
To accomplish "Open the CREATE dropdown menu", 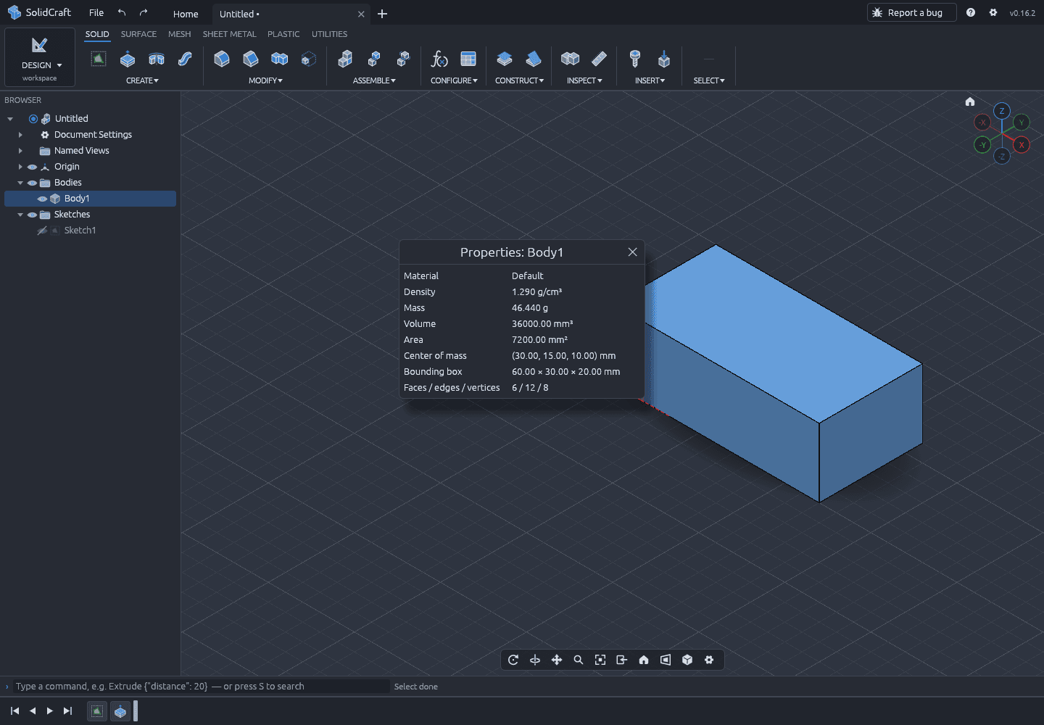I will tap(142, 80).
